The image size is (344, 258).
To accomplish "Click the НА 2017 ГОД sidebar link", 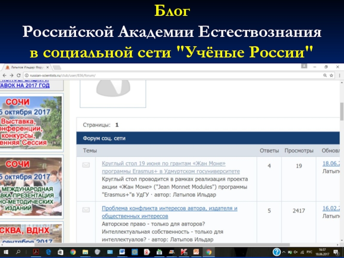I will click(25, 85).
